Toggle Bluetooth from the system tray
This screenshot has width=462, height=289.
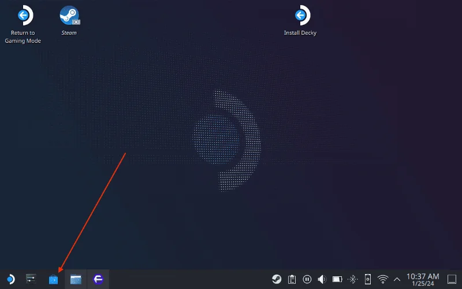tap(352, 279)
